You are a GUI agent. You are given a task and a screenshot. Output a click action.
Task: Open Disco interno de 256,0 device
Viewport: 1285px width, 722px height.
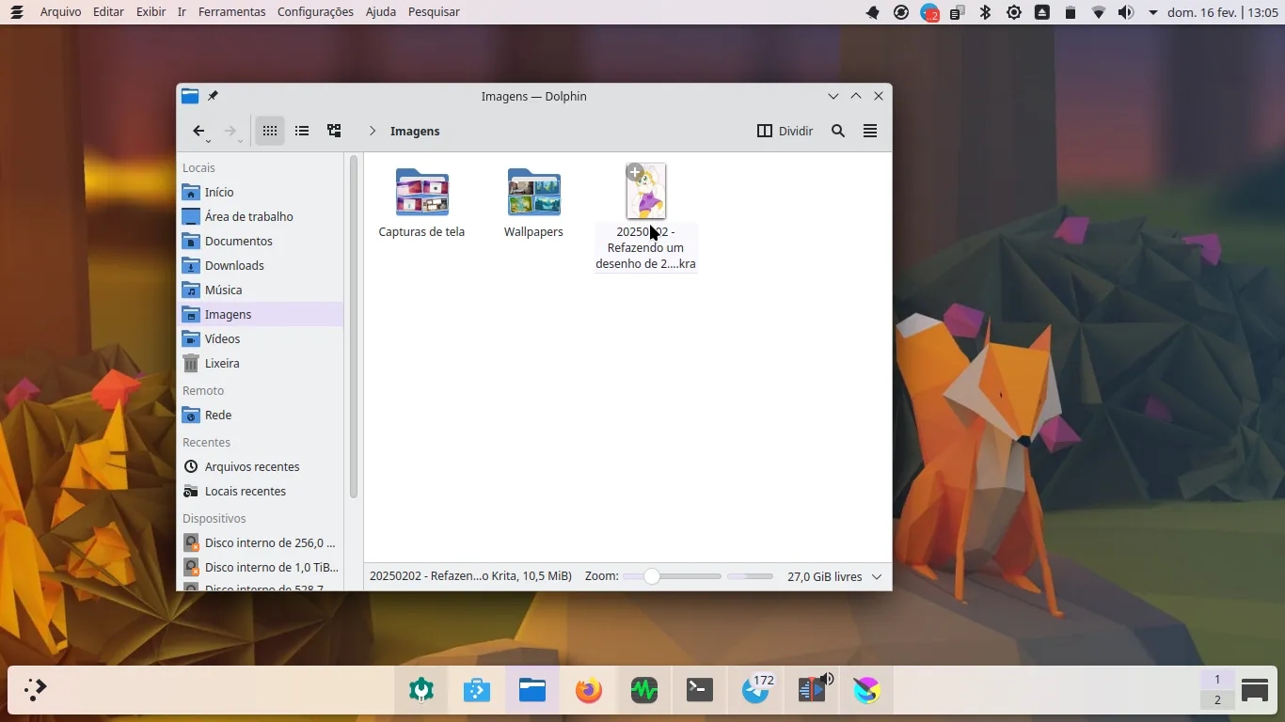tap(261, 542)
